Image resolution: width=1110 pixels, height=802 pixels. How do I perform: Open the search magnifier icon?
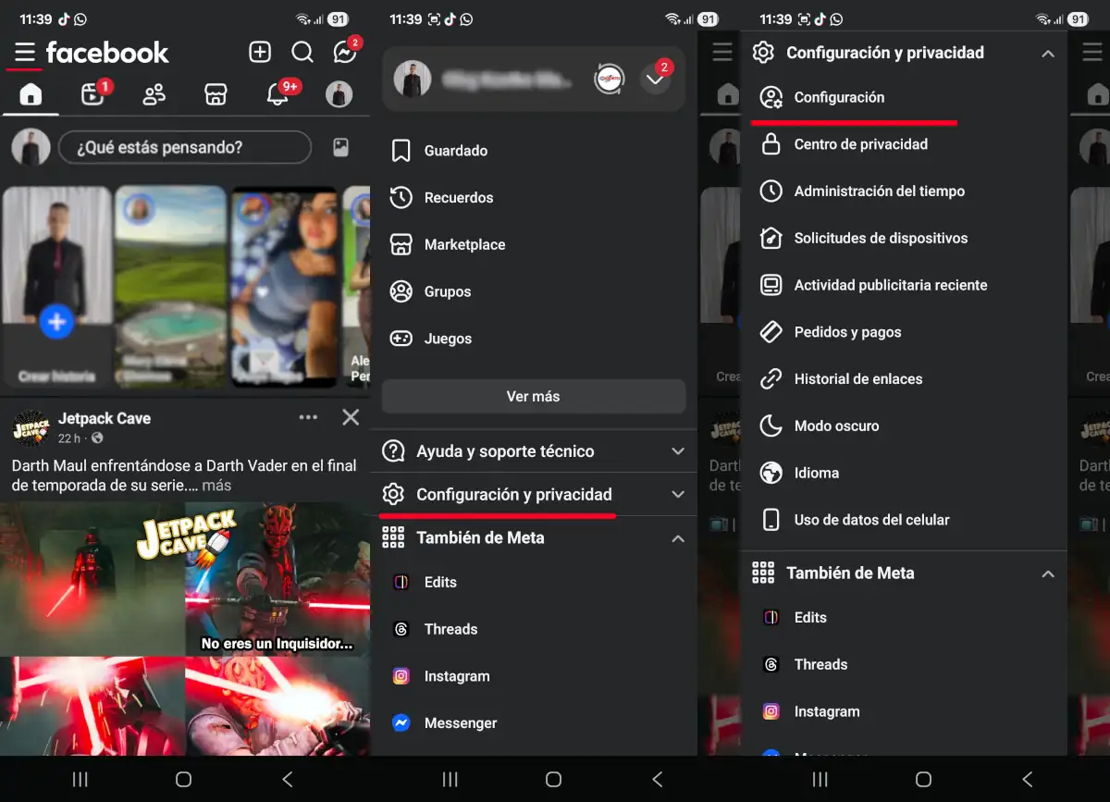pos(302,52)
